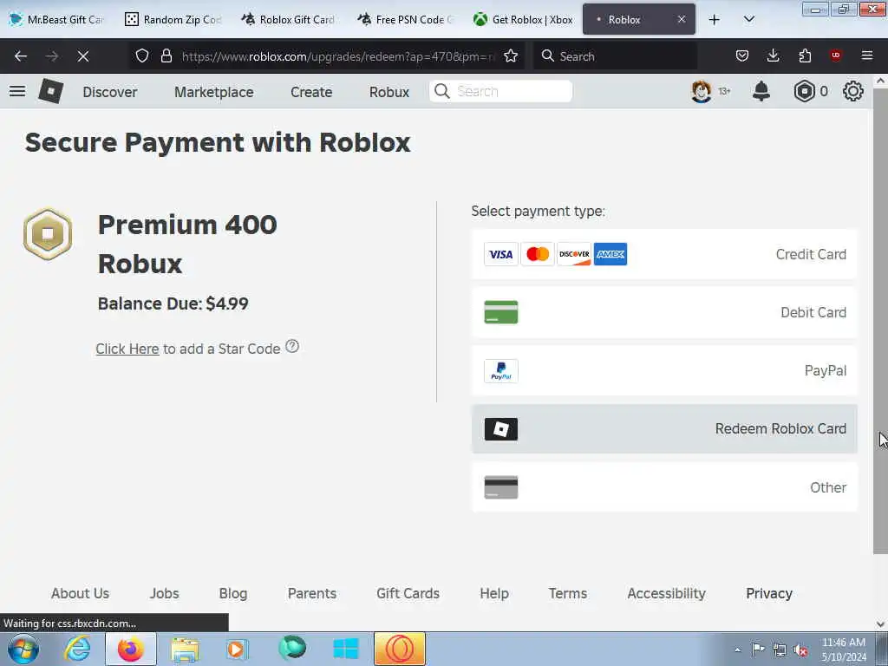Image resolution: width=888 pixels, height=666 pixels.
Task: Open the Blog footer link
Action: tap(232, 593)
